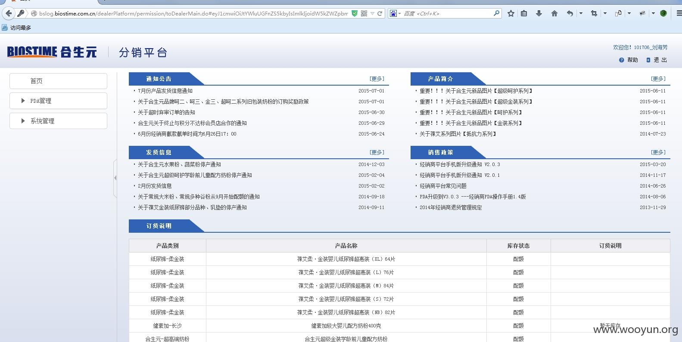Open 6月份经销商截款截单时间 notice

[x=187, y=134]
